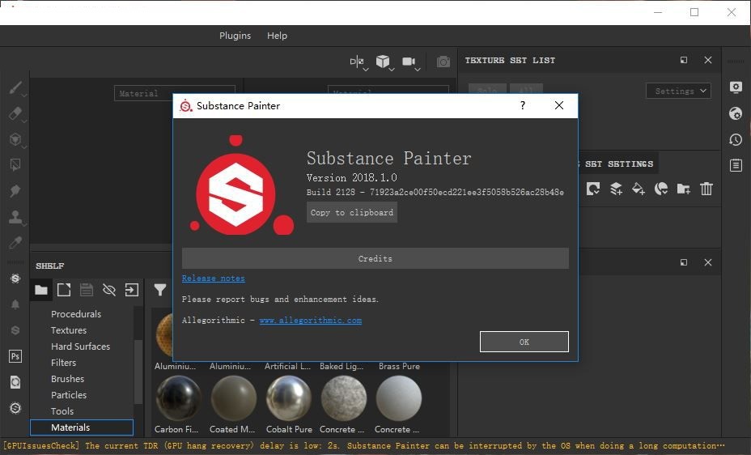Click the dialog help question mark

click(523, 105)
